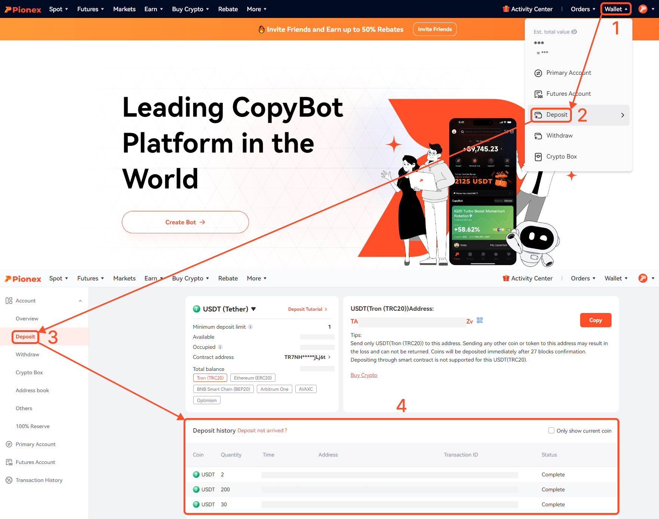
Task: Enable the Only show current coin checkbox
Action: pyautogui.click(x=551, y=430)
